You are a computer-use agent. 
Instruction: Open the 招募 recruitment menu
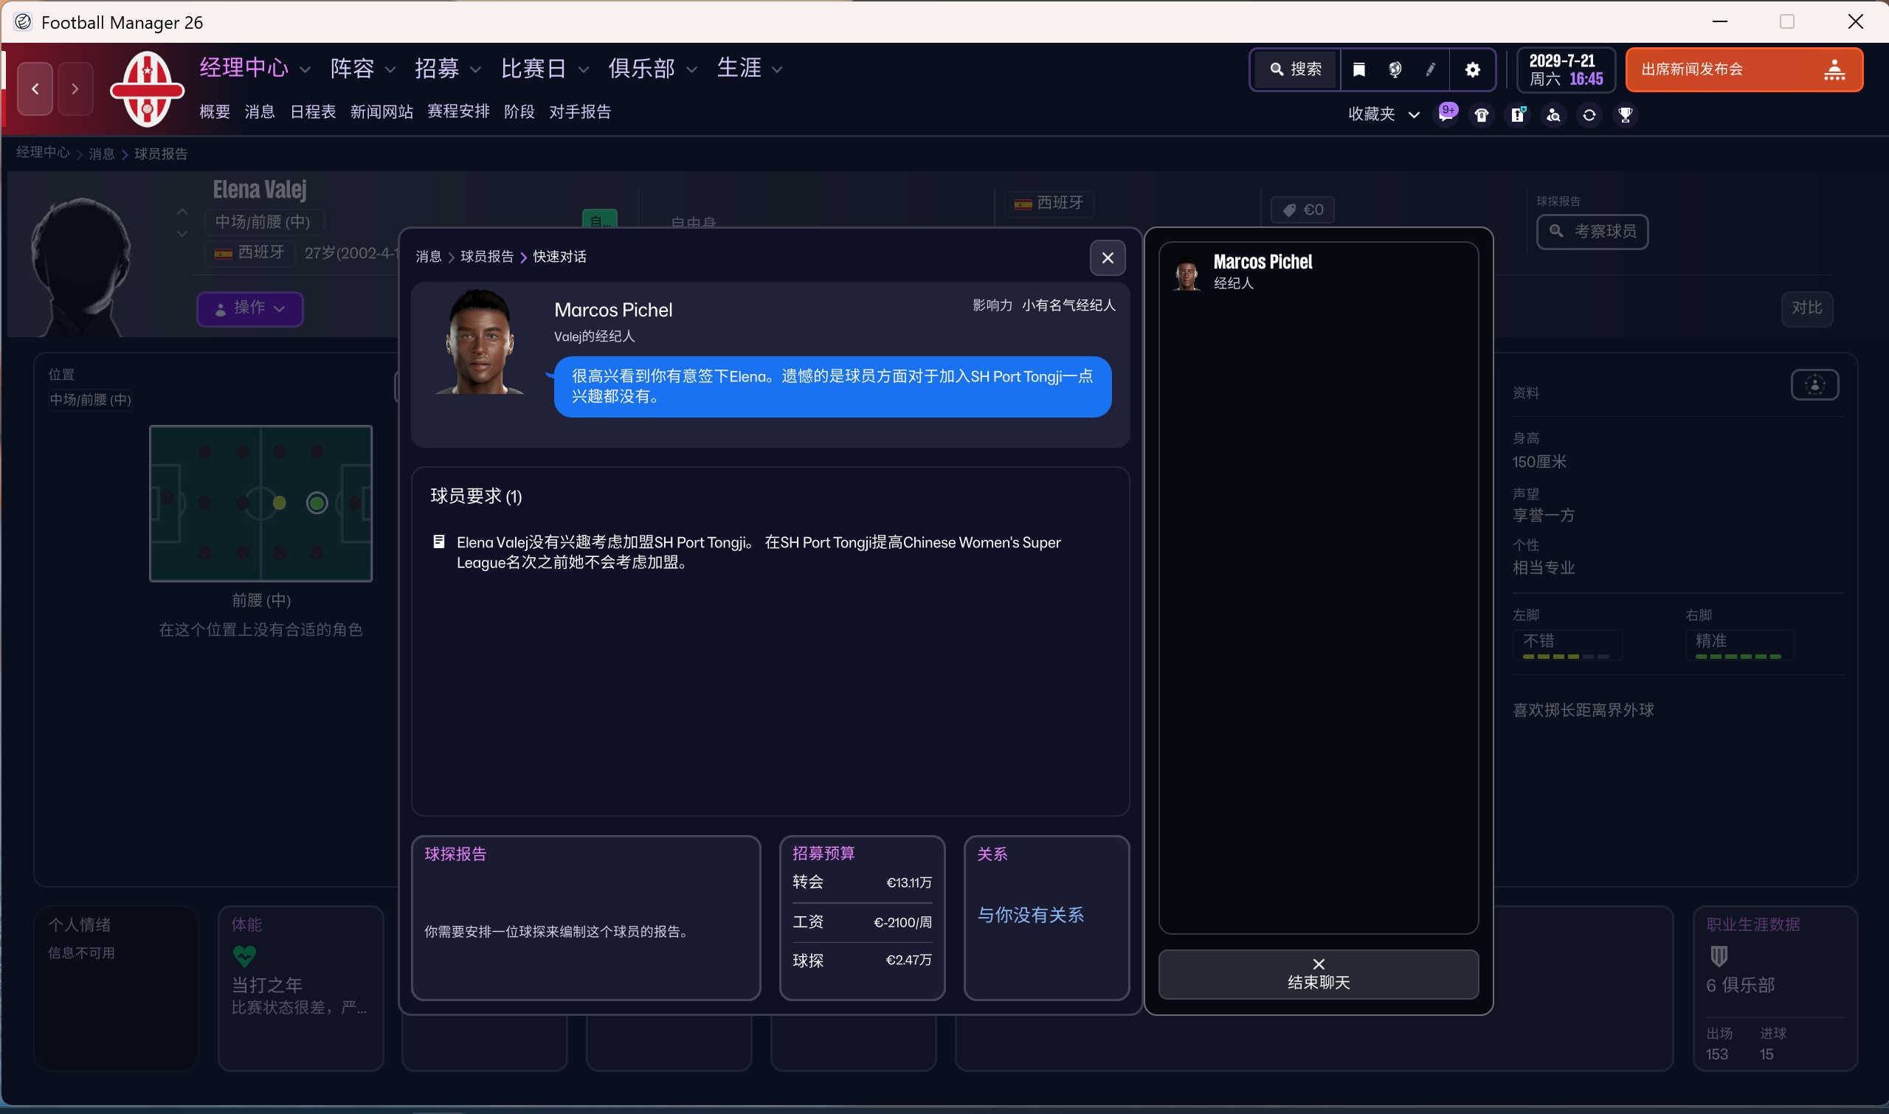(447, 69)
